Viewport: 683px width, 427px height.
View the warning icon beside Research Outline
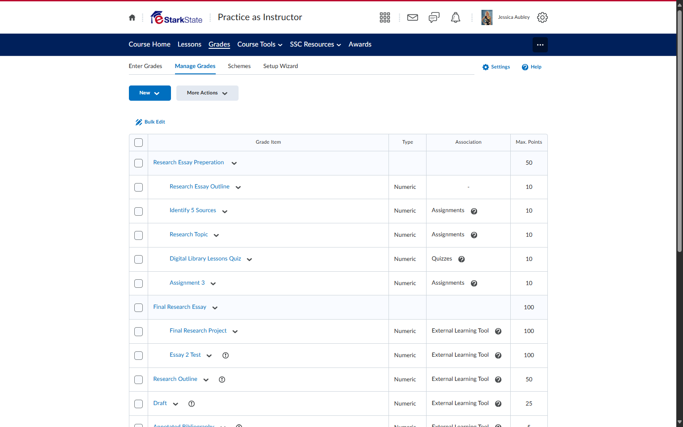tap(222, 380)
